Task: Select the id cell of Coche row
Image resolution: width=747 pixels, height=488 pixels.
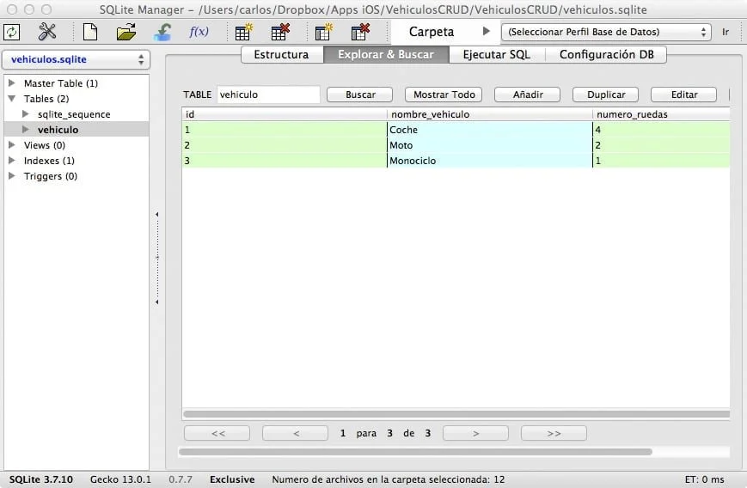Action: click(285, 130)
